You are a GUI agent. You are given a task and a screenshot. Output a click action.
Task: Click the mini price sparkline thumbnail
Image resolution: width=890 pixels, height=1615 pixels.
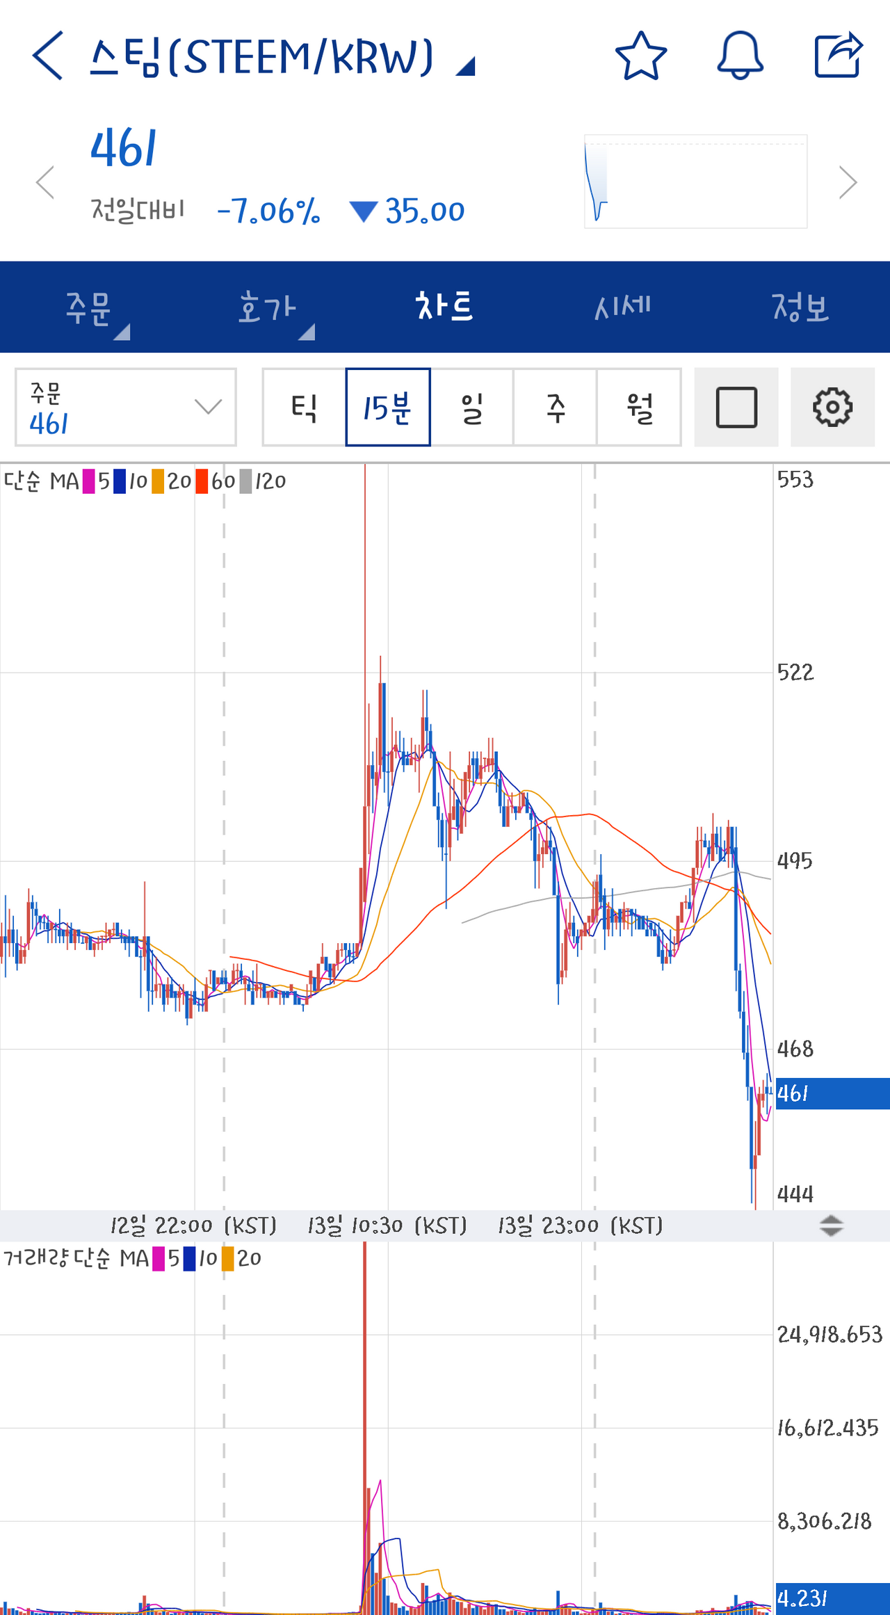point(695,182)
